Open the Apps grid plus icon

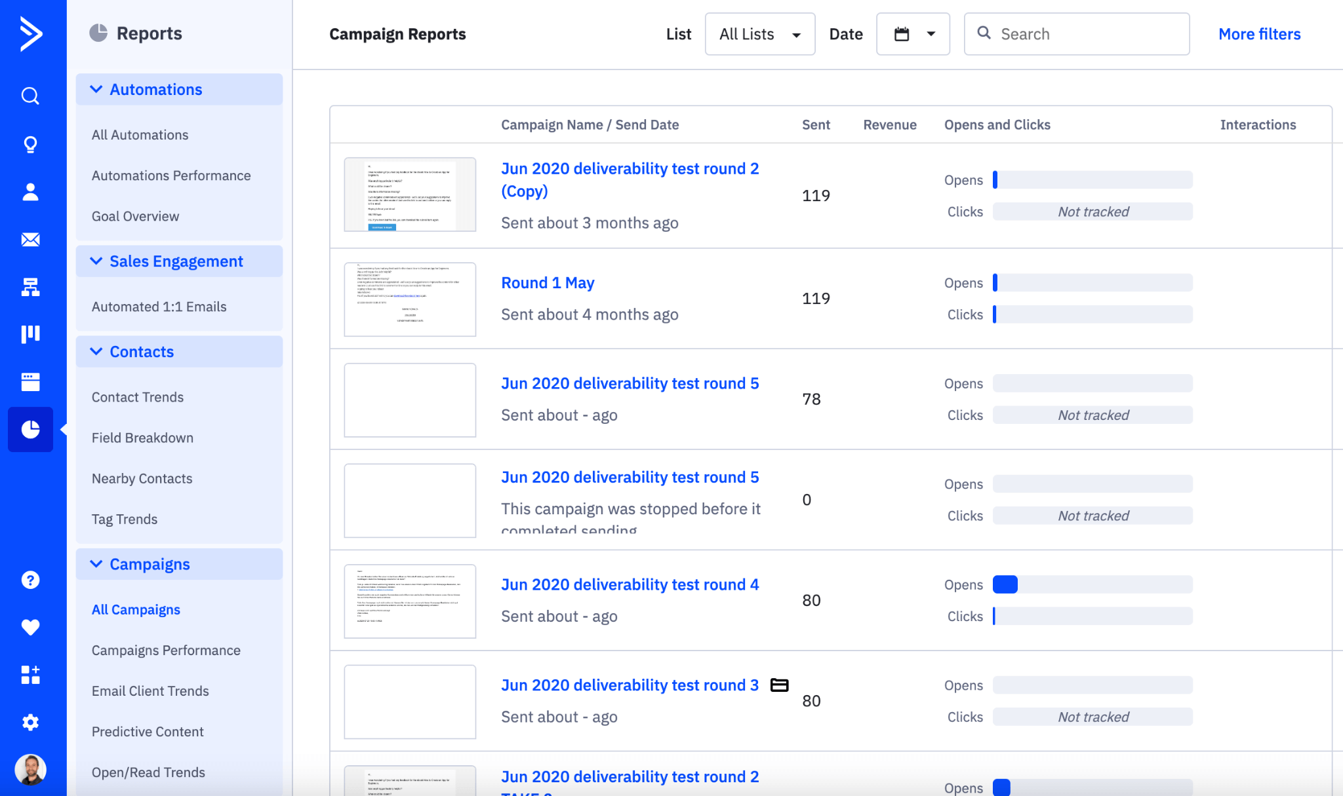click(30, 675)
